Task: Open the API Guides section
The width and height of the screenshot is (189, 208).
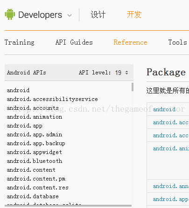Action: [74, 42]
